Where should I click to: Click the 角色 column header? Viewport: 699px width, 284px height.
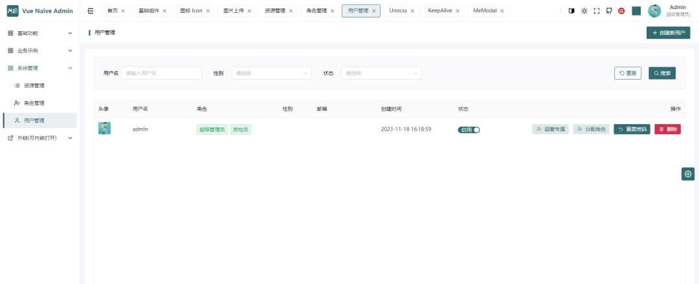click(x=202, y=109)
